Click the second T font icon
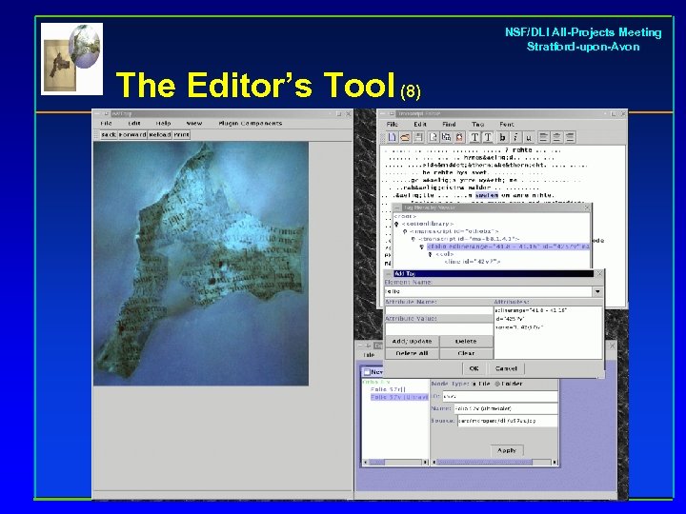This screenshot has height=514, width=686. [488, 138]
